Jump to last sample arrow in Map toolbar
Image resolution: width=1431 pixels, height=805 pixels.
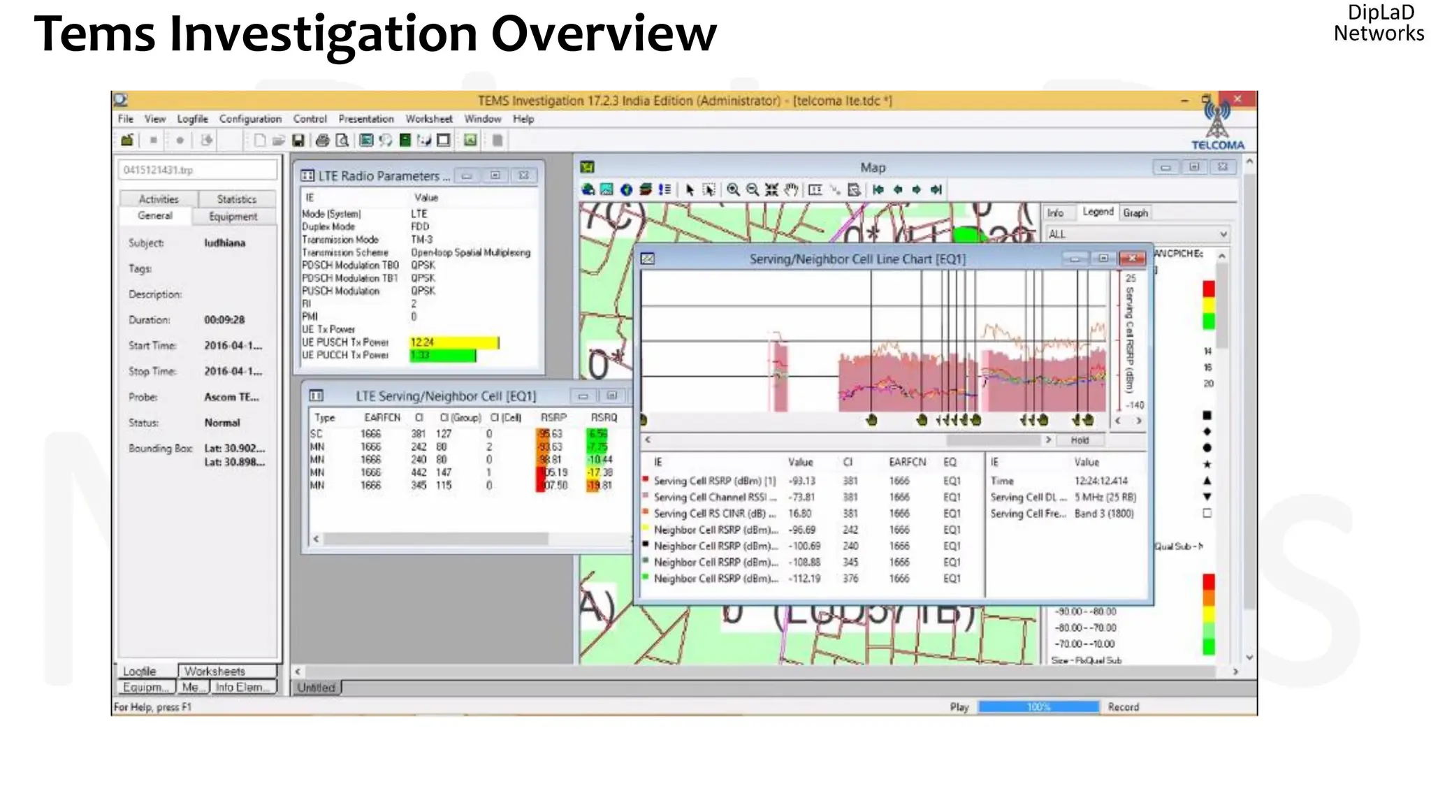pyautogui.click(x=936, y=189)
